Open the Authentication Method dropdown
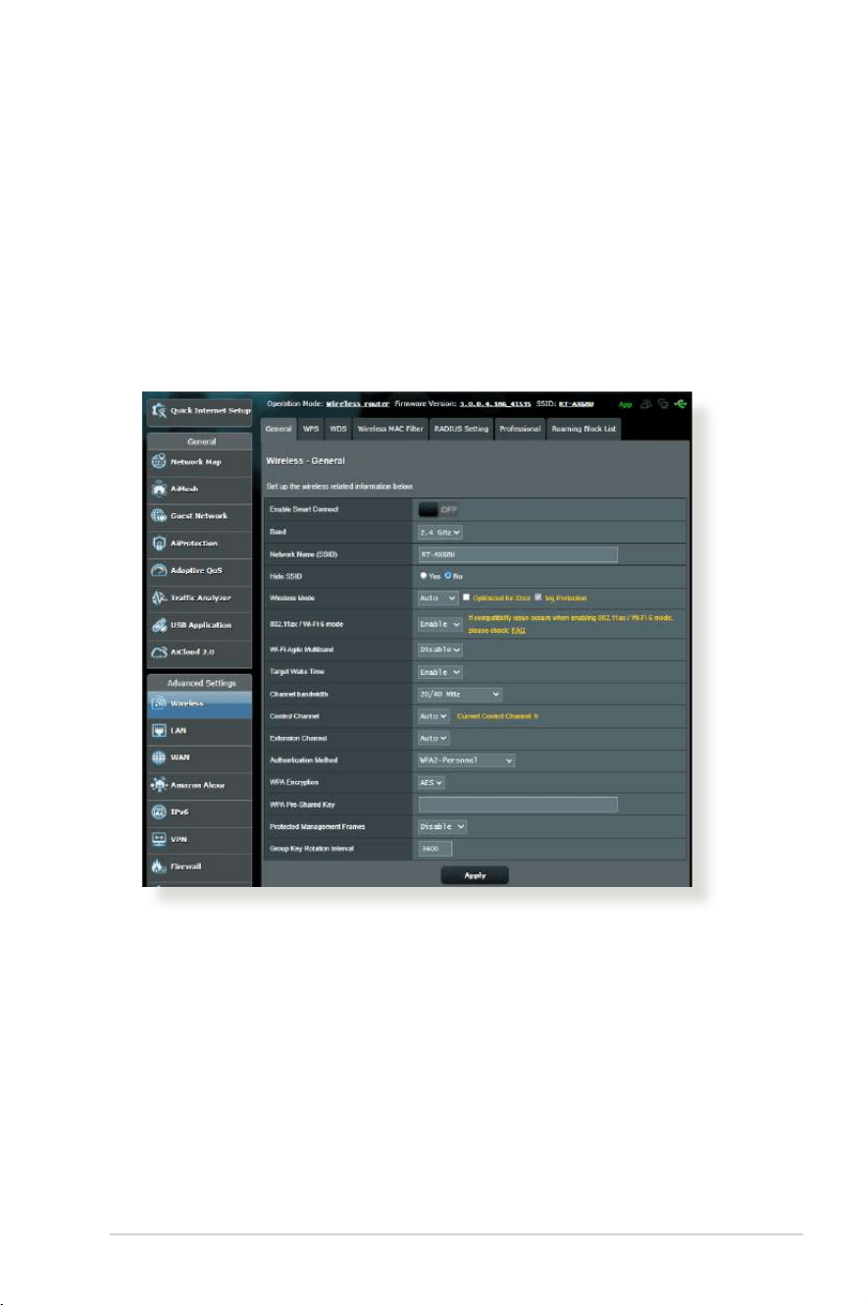This screenshot has width=866, height=1305. point(467,759)
